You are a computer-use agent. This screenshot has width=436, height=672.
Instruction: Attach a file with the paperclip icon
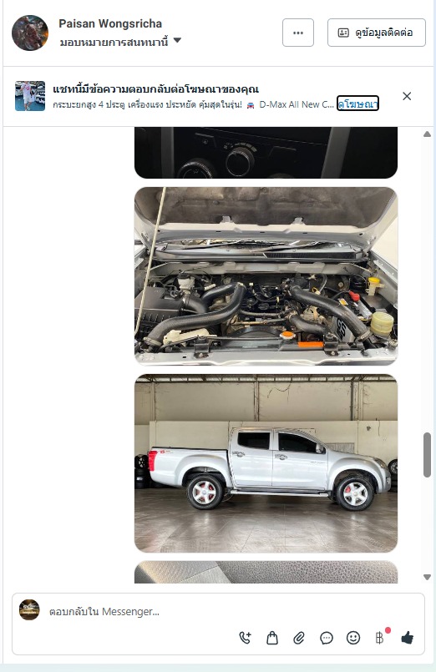click(x=299, y=638)
